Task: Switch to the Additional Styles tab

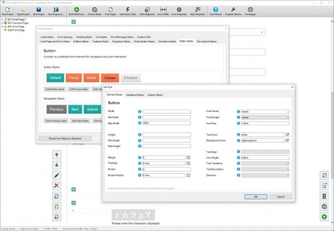Action: pos(135,95)
